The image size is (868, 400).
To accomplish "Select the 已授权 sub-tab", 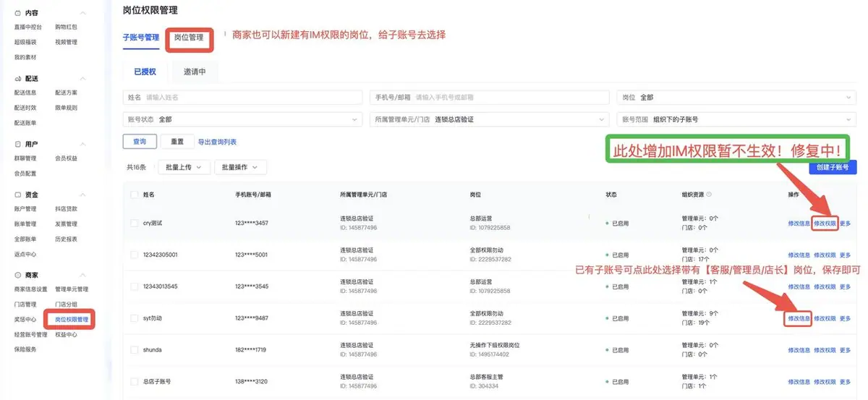I will pos(145,72).
